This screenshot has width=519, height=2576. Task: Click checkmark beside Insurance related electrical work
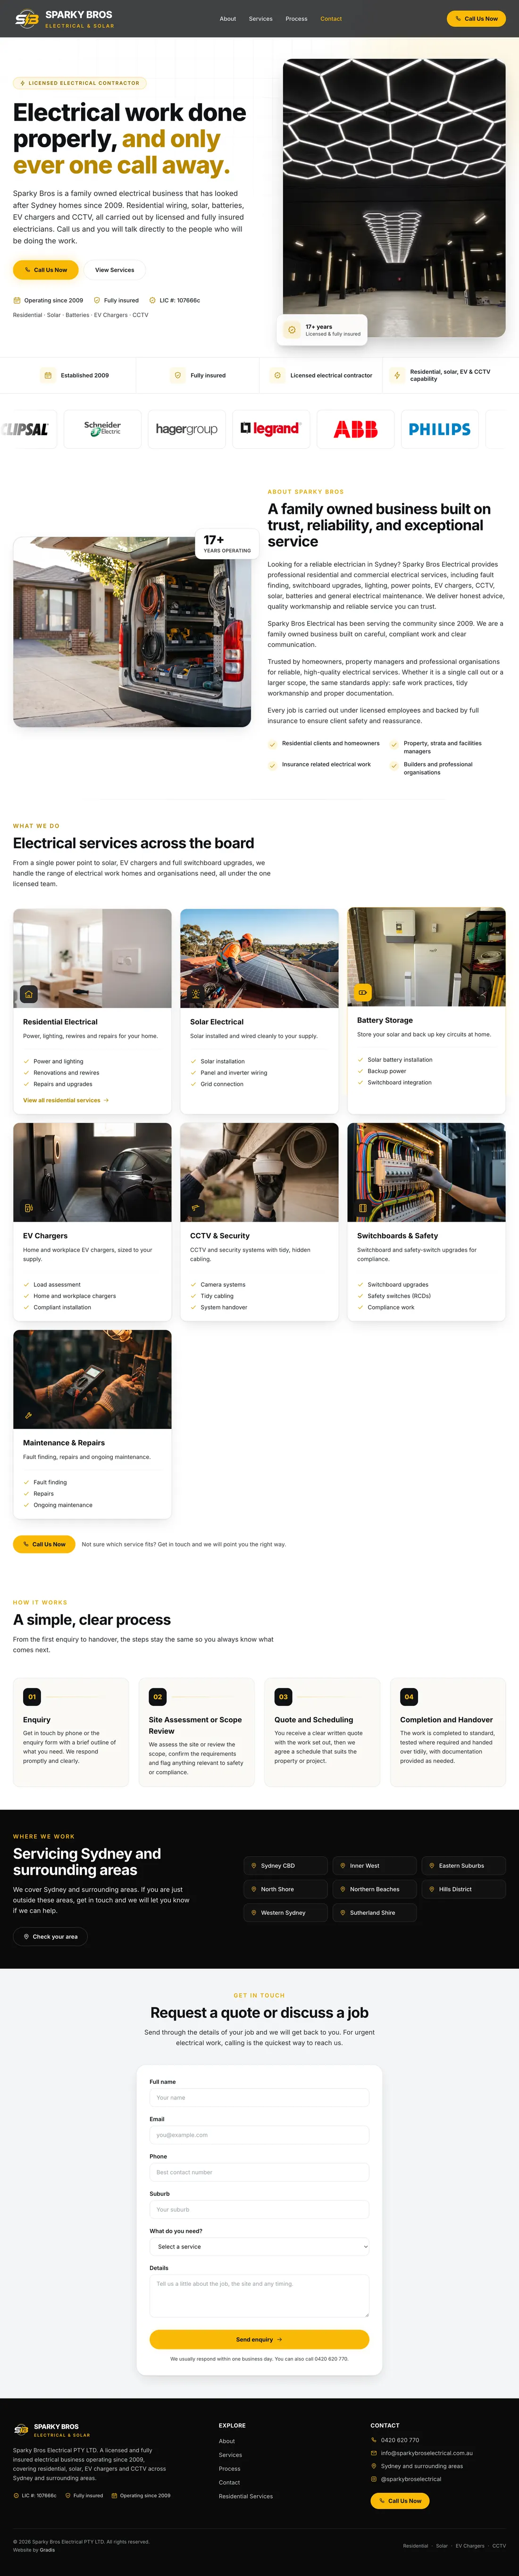[272, 765]
